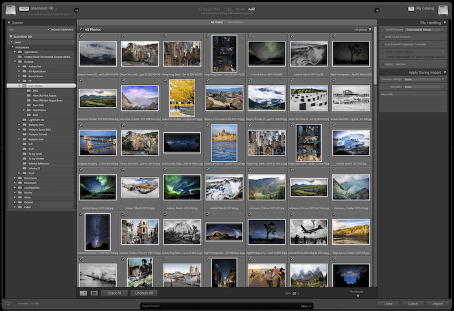Click the minimal view toggle at bottom-left corner
The height and width of the screenshot is (311, 454).
pyautogui.click(x=8, y=303)
